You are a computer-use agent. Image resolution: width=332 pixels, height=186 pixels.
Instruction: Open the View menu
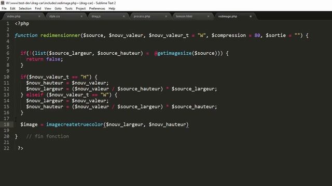point(48,8)
